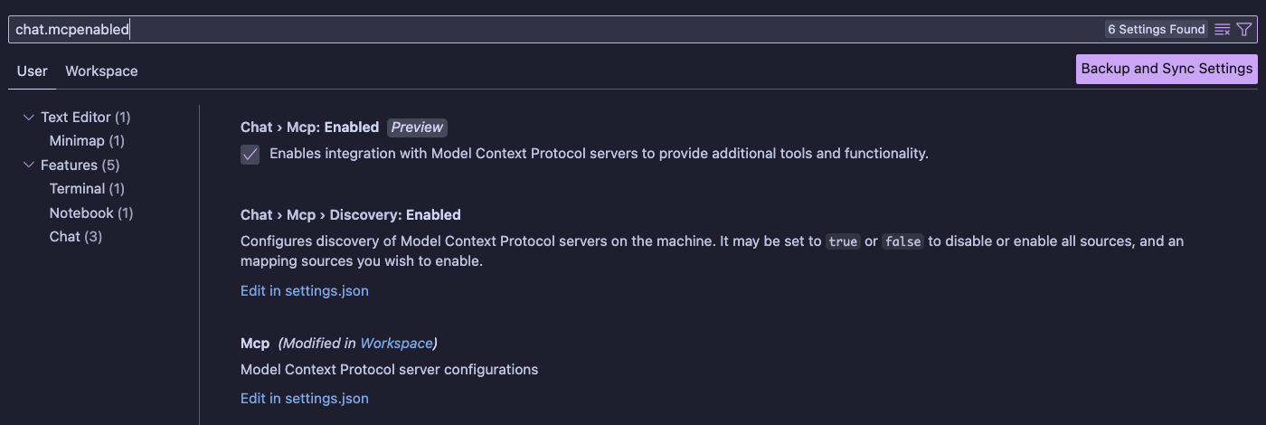Select the Text Editor category label

tap(85, 118)
